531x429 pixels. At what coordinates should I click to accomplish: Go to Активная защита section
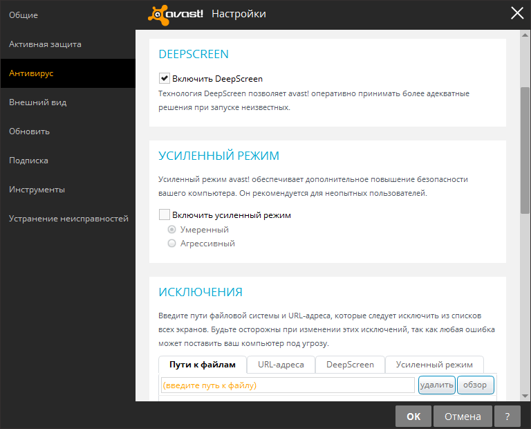coord(68,44)
